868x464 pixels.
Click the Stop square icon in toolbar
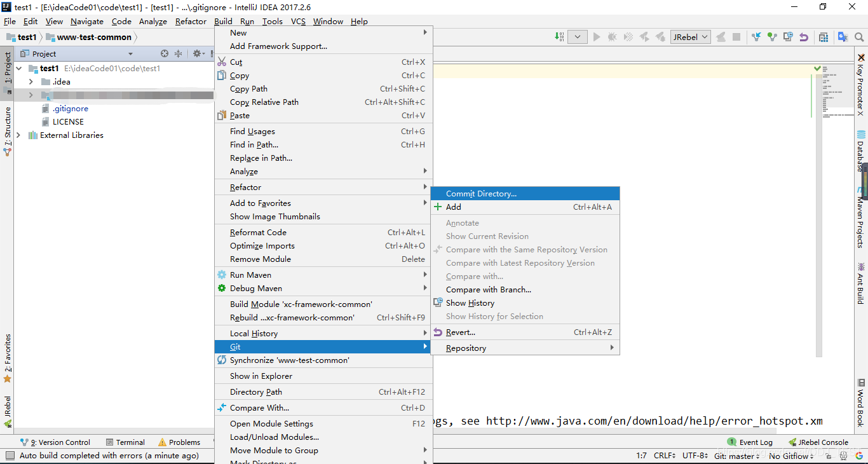(x=736, y=37)
